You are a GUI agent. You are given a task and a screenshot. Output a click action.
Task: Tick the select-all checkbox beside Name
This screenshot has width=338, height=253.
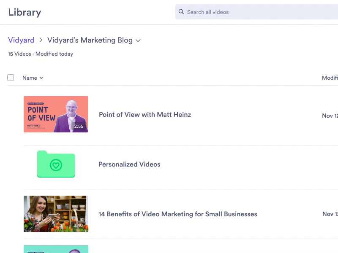pyautogui.click(x=11, y=78)
